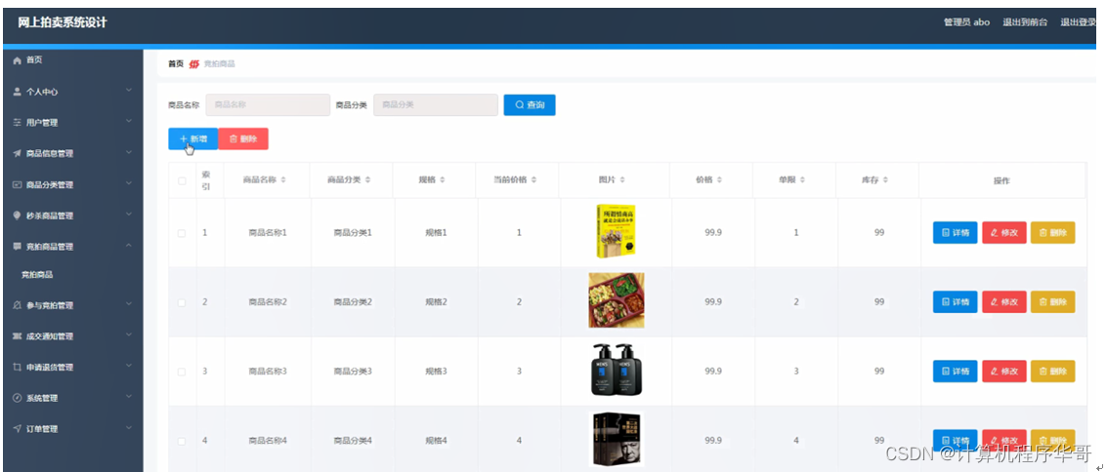
Task: Click the 首页 breadcrumb link
Action: coord(175,64)
